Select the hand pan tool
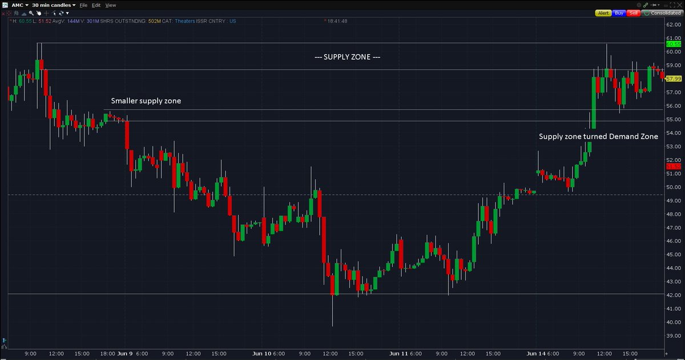 tap(38, 13)
